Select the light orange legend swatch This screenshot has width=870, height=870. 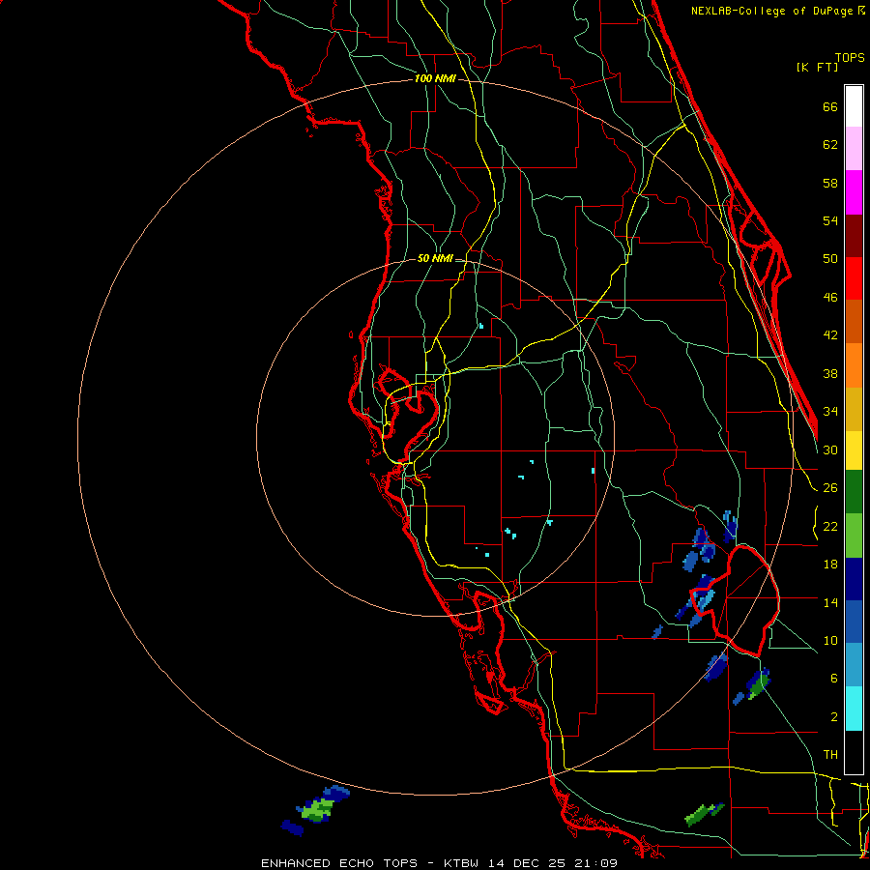pyautogui.click(x=854, y=365)
